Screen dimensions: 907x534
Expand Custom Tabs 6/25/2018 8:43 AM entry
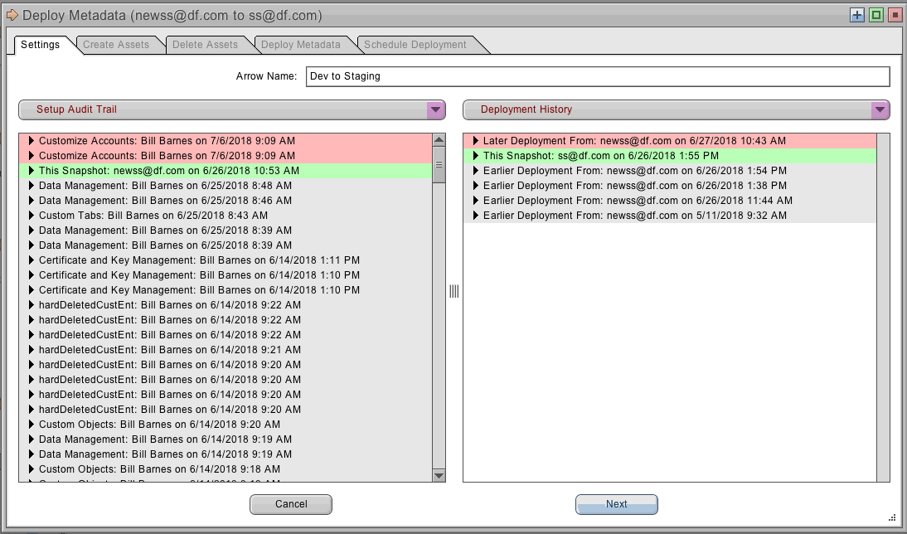tap(32, 216)
